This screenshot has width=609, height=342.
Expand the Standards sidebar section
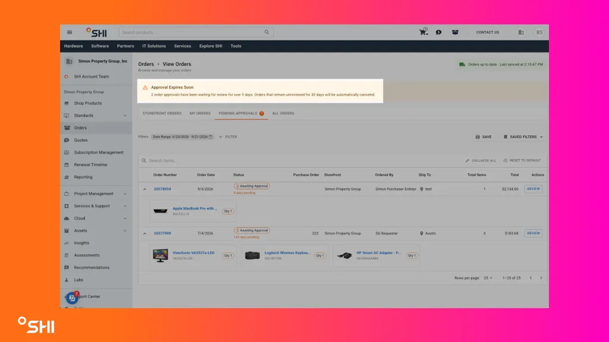coord(125,116)
